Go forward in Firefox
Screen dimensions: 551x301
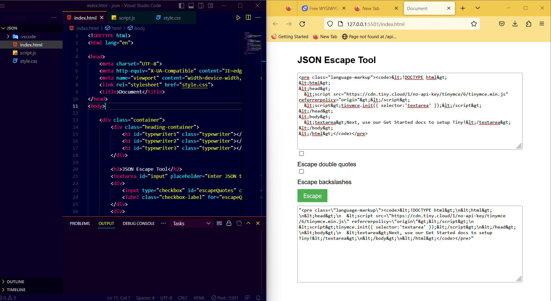(x=289, y=24)
